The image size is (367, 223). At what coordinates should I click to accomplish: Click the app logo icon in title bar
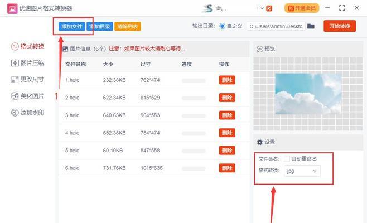click(12, 9)
